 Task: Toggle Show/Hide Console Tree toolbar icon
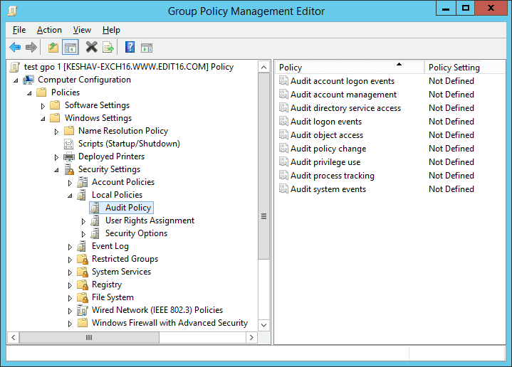[70, 48]
